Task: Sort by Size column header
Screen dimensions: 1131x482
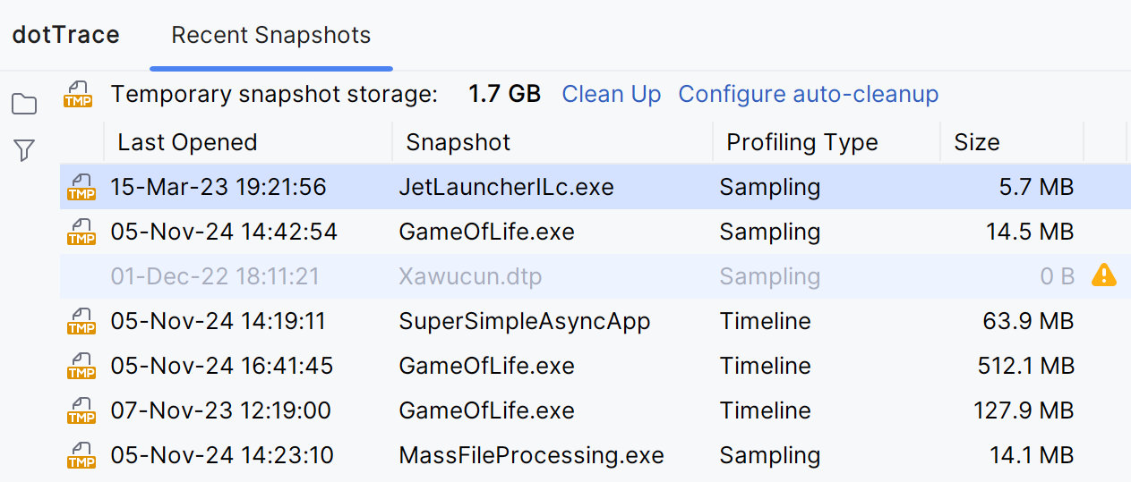Action: coord(976,142)
